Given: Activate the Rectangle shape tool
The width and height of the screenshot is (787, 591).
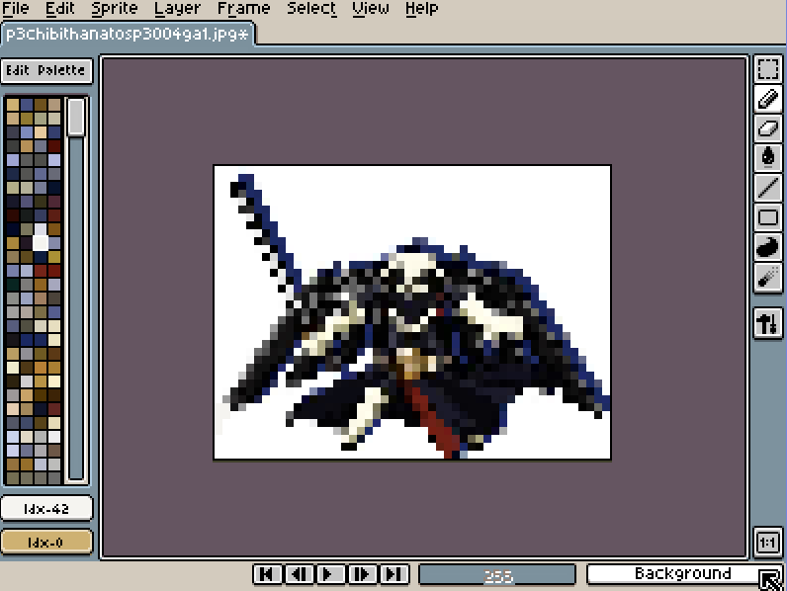Looking at the screenshot, I should [768, 217].
